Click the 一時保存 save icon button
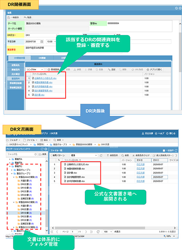Screen dimensions: 182x250 point(9,17)
